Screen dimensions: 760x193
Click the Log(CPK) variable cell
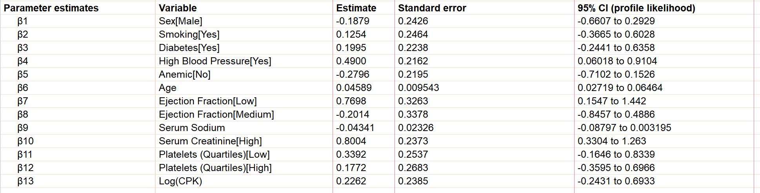180,181
